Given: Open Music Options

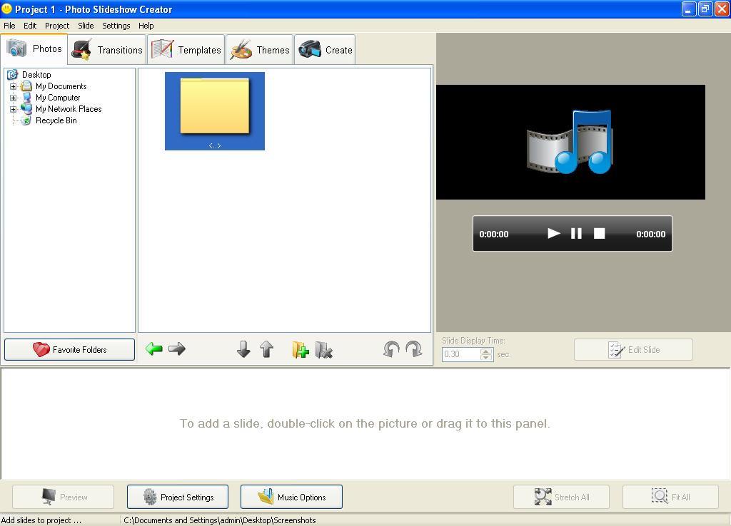Looking at the screenshot, I should [x=291, y=496].
